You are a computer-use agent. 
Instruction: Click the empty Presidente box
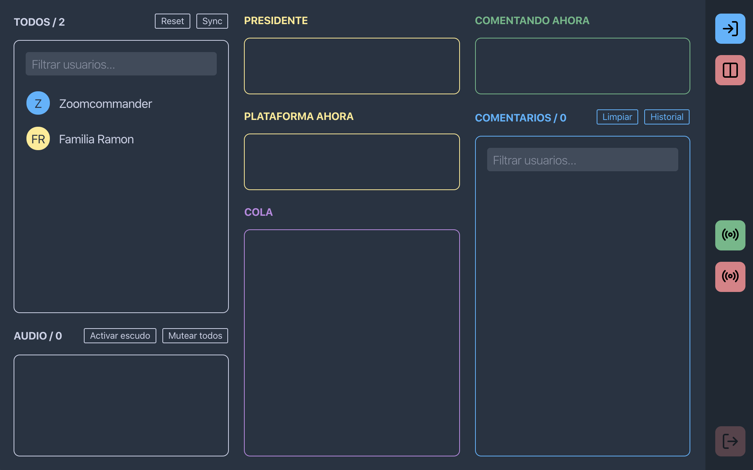(x=352, y=66)
